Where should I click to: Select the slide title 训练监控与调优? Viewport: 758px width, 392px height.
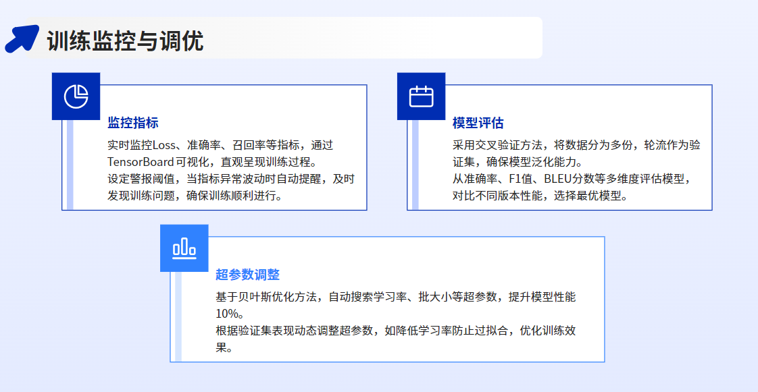[125, 40]
